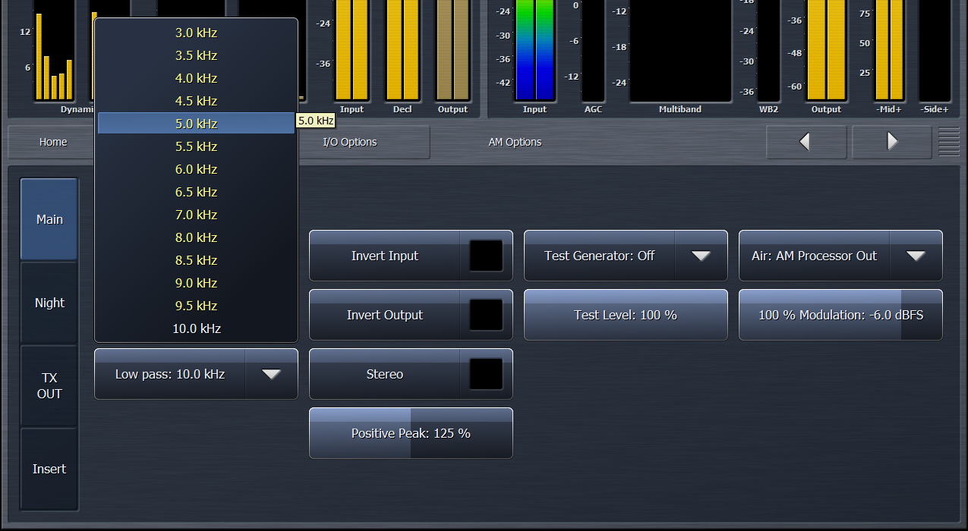This screenshot has width=968, height=531.
Task: Switch to the Main side tab
Action: pyautogui.click(x=49, y=219)
